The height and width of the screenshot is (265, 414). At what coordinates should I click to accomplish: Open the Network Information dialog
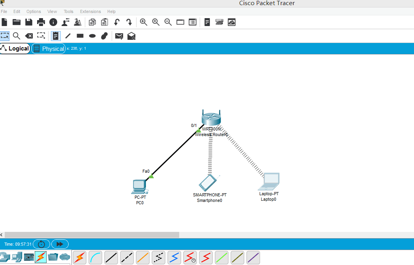tap(53, 22)
